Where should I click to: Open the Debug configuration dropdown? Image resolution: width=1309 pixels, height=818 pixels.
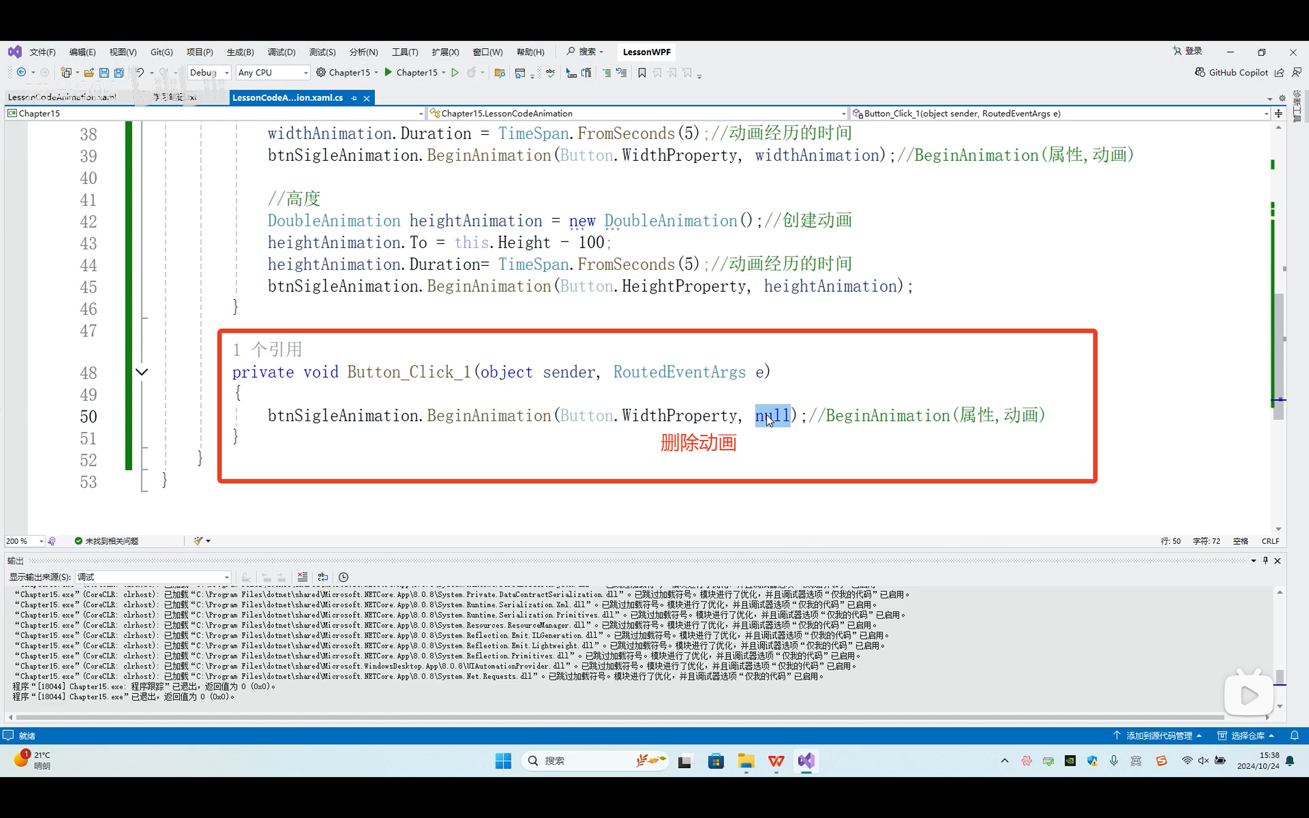210,73
